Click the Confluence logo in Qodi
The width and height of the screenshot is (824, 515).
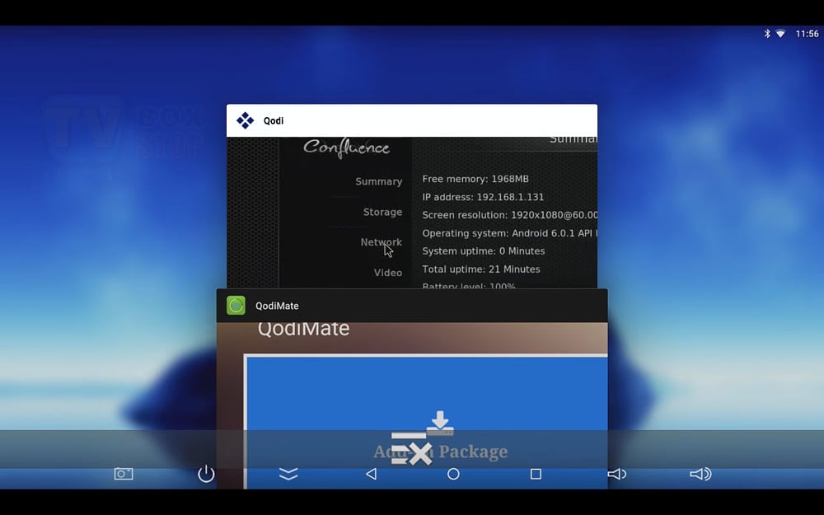point(346,147)
